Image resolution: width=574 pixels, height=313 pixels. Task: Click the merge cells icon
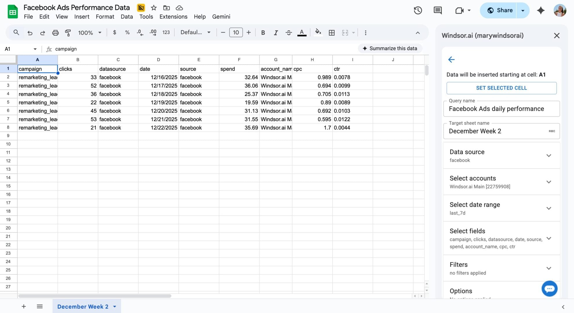345,32
